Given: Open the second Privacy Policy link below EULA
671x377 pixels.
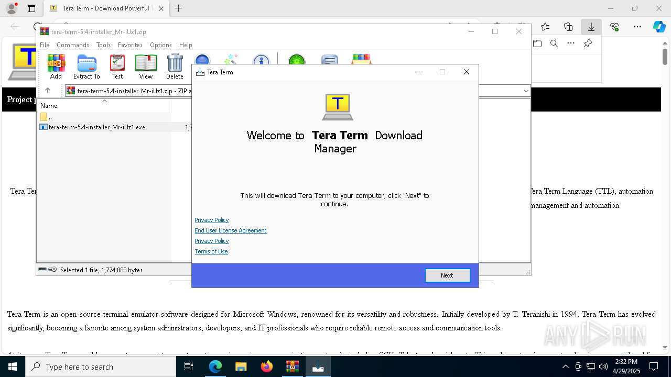Looking at the screenshot, I should pos(212,241).
